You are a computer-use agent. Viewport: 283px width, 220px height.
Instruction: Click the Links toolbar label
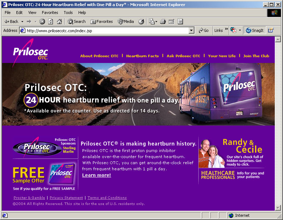(x=218, y=30)
